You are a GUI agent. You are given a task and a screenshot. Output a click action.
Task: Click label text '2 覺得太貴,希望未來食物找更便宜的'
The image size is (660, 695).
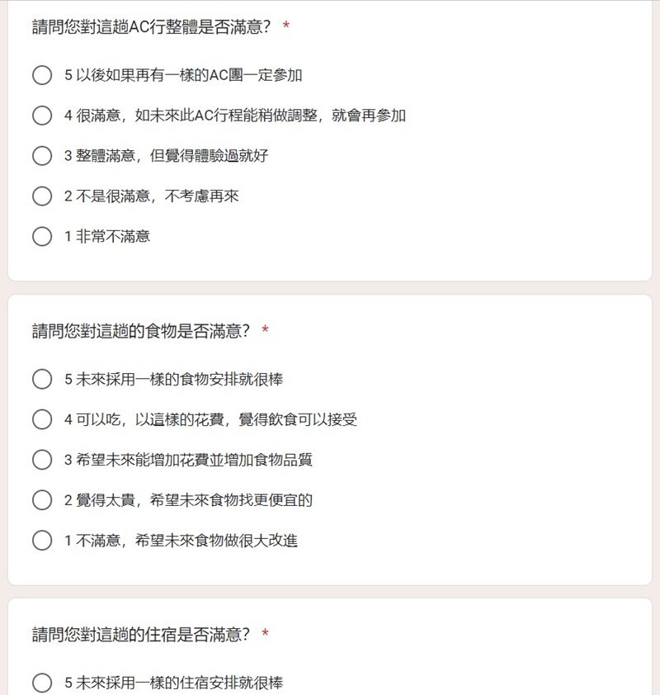tap(188, 500)
